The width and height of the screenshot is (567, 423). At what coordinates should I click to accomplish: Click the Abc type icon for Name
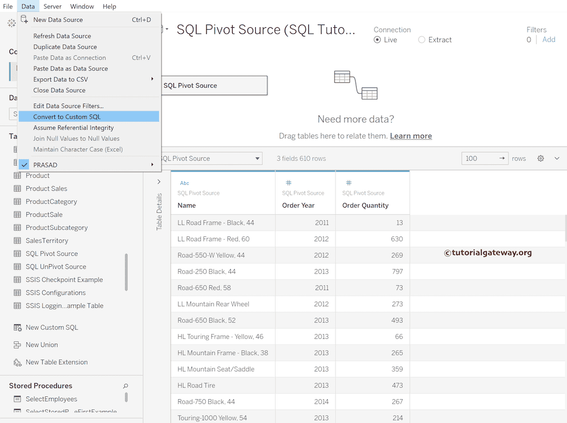[184, 183]
